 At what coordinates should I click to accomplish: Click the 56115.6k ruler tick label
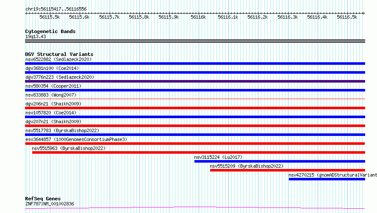click(x=79, y=17)
